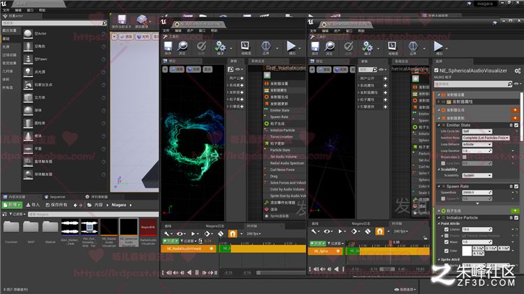Play reverse in the NE_Radial timeline
524x294 pixels.
[x=189, y=272]
